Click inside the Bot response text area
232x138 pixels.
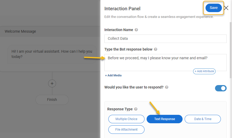click(165, 62)
